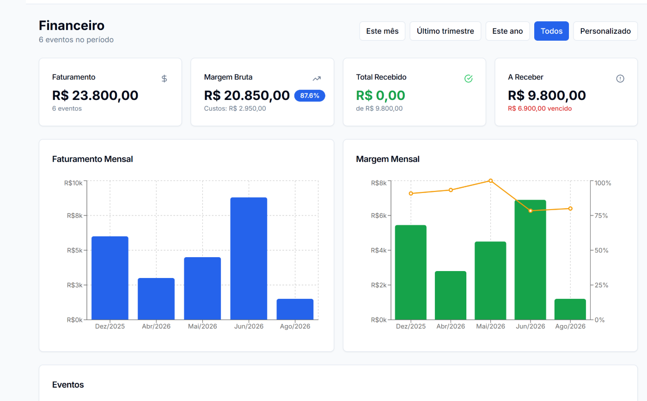Click the trending-up icon on Margem Bruta
The height and width of the screenshot is (401, 647).
[317, 79]
